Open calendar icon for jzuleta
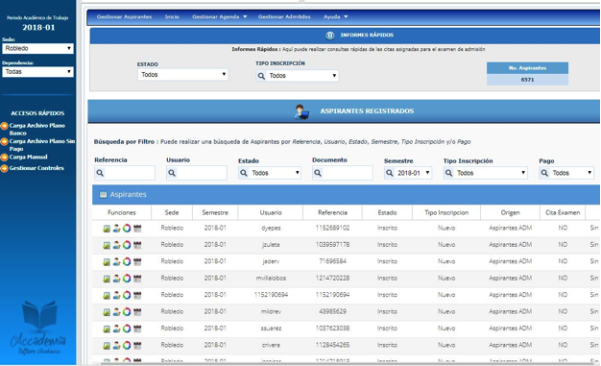This screenshot has height=366, width=601. 137,245
